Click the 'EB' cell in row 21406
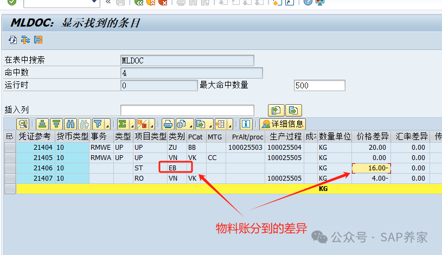This screenshot has width=442, height=255. click(177, 168)
